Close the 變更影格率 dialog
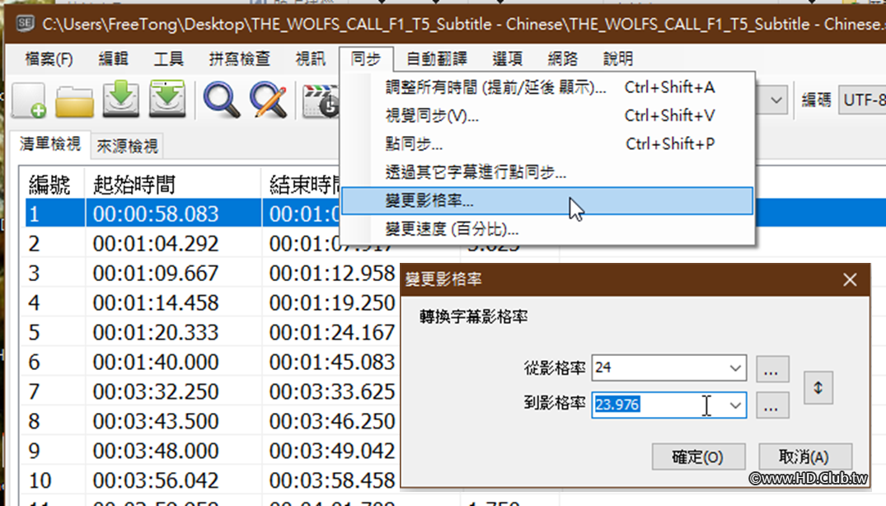 coord(850,279)
